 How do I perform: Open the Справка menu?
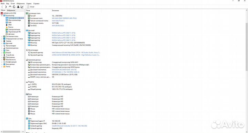point(36,3)
